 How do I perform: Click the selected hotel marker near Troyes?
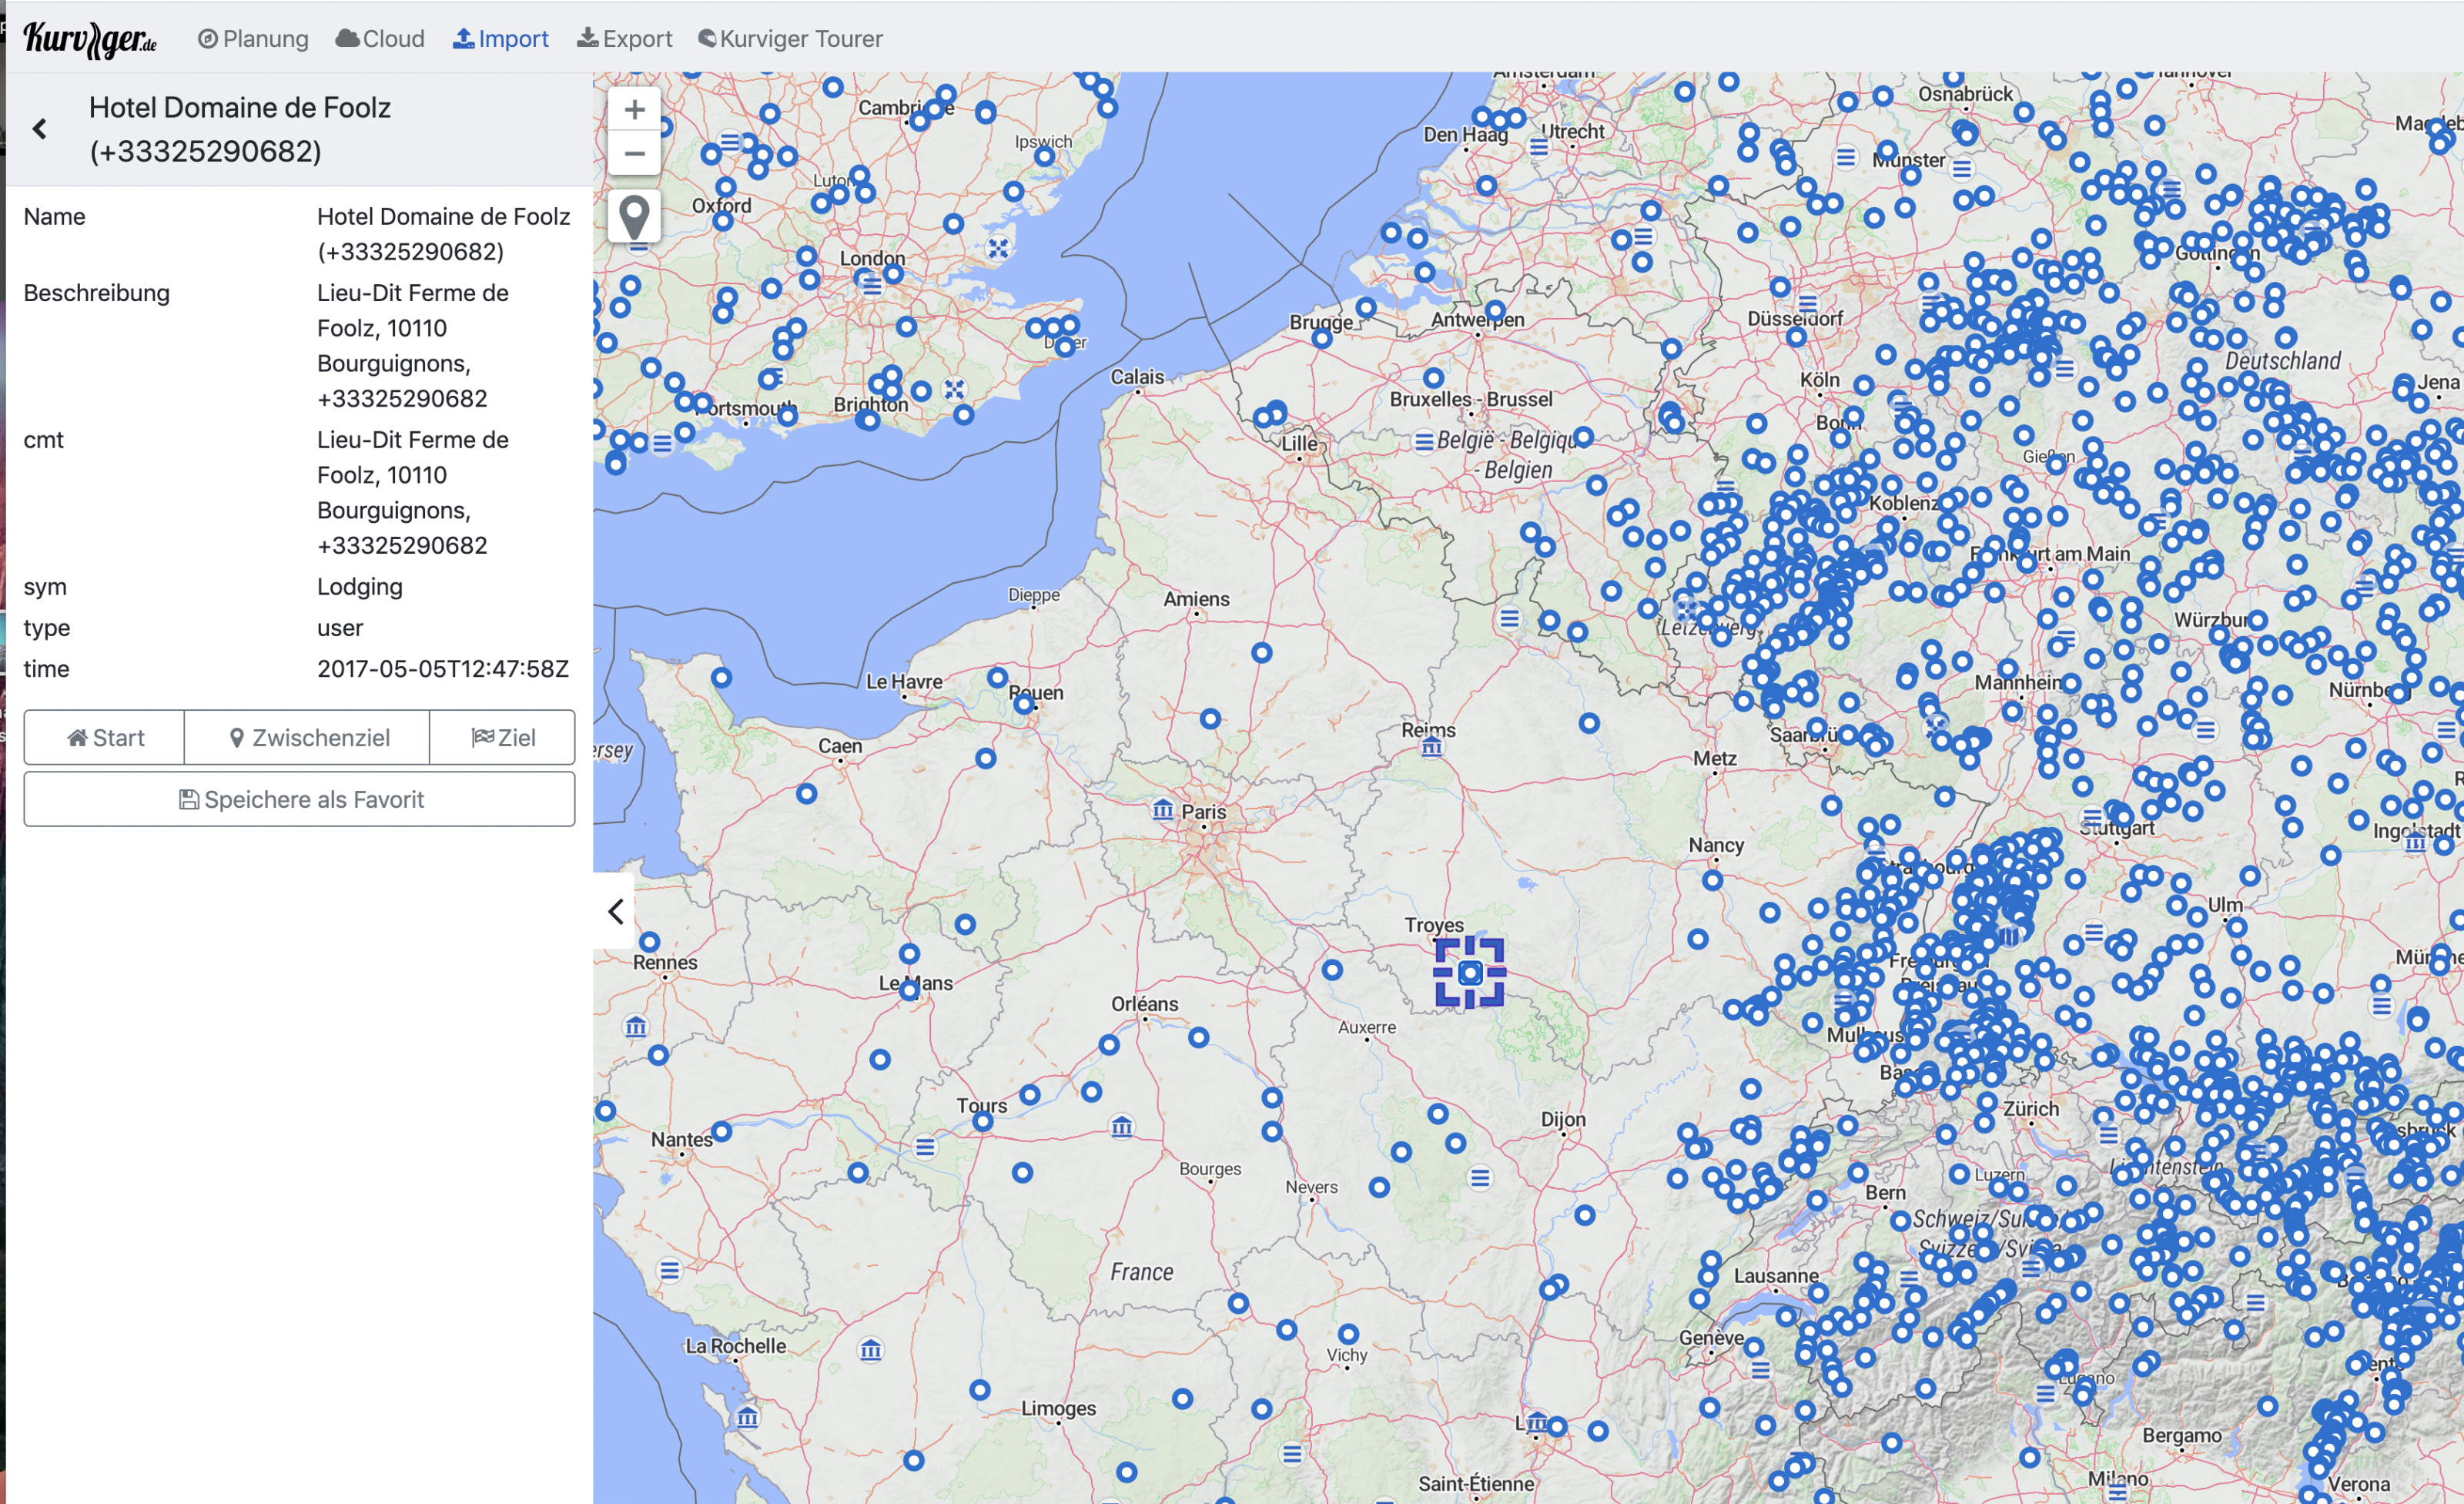pos(1469,972)
